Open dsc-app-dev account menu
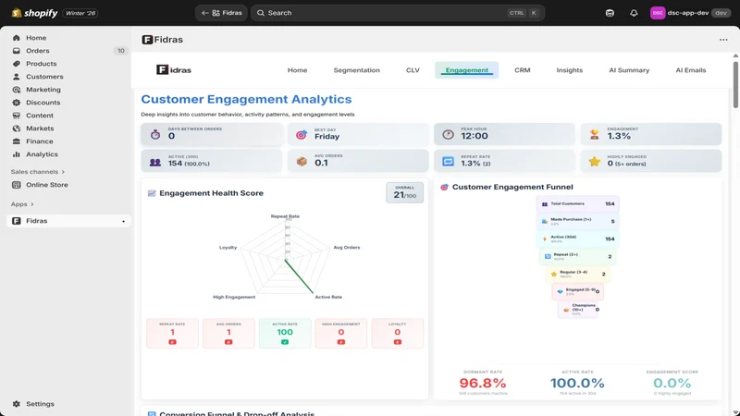Image resolution: width=740 pixels, height=416 pixels. click(x=690, y=13)
